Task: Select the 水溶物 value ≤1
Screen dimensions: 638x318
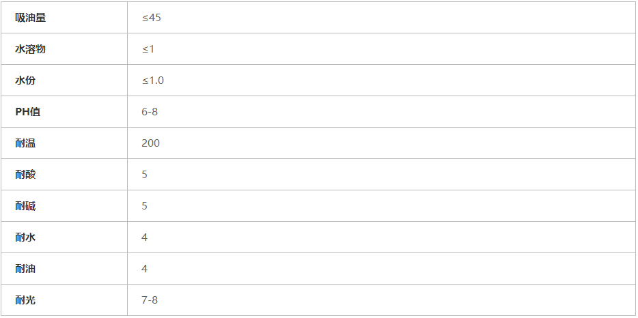Action: 148,49
